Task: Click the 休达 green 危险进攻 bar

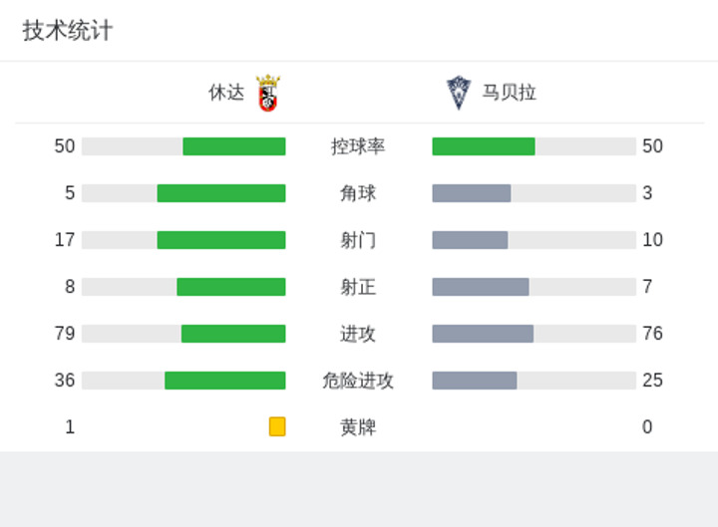Action: pyautogui.click(x=225, y=381)
